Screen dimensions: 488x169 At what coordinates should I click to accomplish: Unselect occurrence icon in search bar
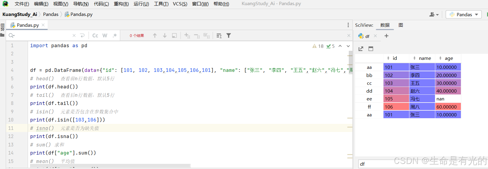point(197,35)
